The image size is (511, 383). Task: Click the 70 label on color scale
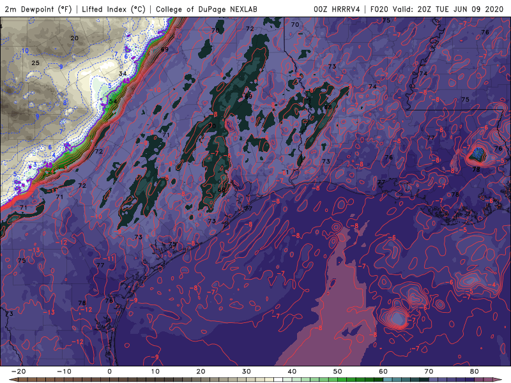click(429, 372)
